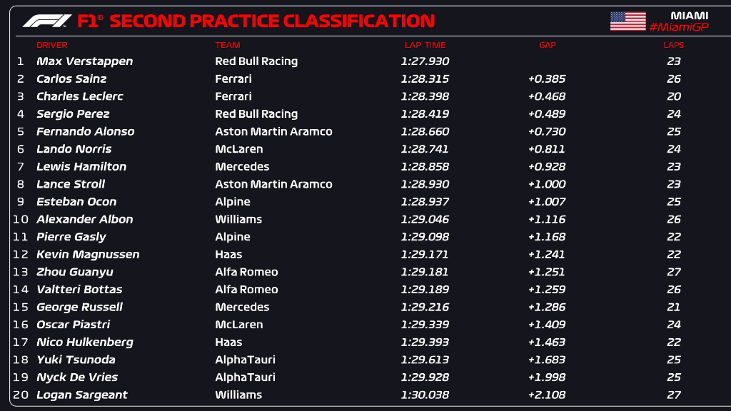The image size is (731, 411).
Task: Select the LAP TIME column header
Action: pyautogui.click(x=425, y=45)
